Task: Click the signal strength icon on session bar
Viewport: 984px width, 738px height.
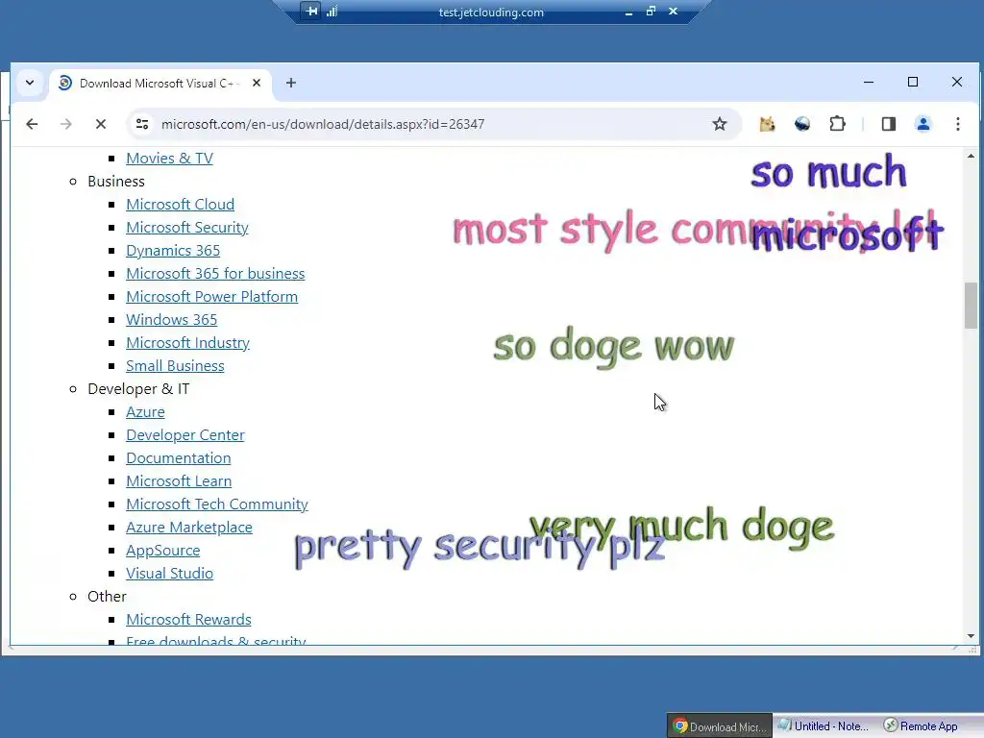Action: 332,11
